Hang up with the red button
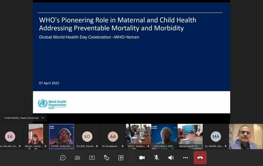 point(200,158)
